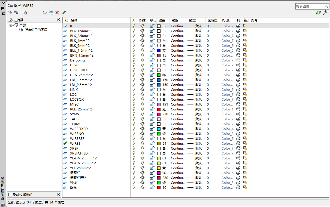The width and height of the screenshot is (330, 207).
Task: Click the New Property Filter icon
Action: (x=10, y=13)
